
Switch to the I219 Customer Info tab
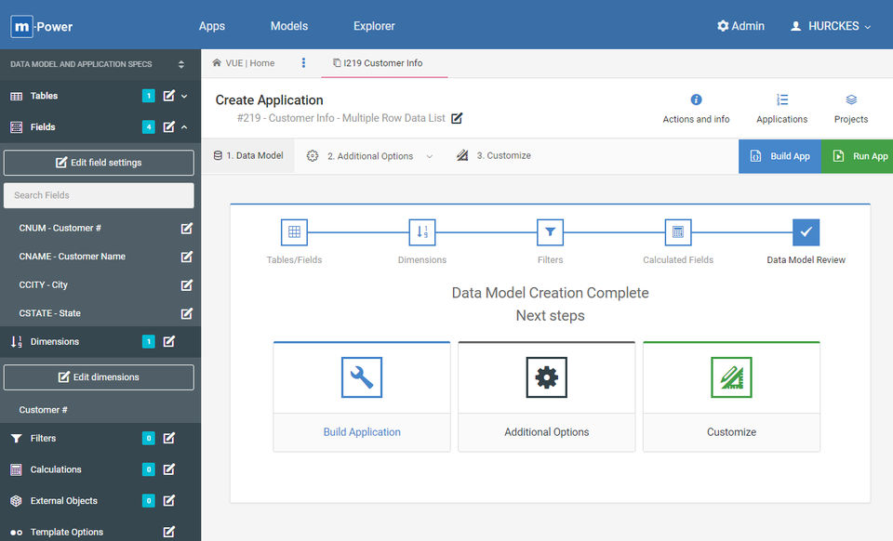(379, 63)
